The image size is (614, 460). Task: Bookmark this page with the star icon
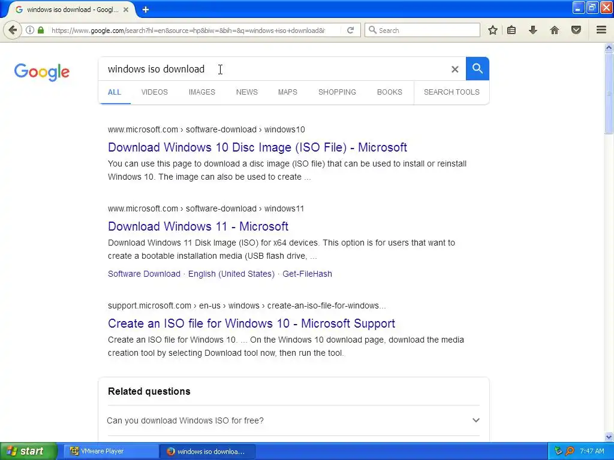[x=493, y=30]
